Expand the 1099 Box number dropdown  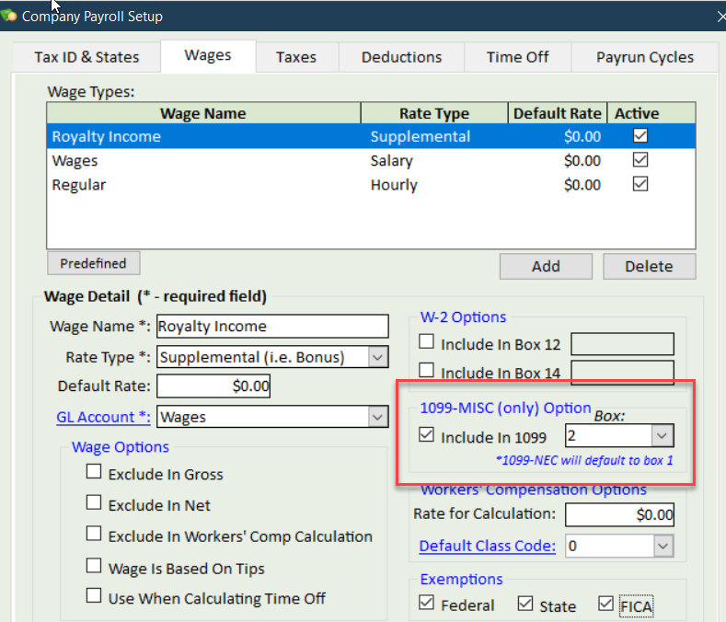point(663,435)
